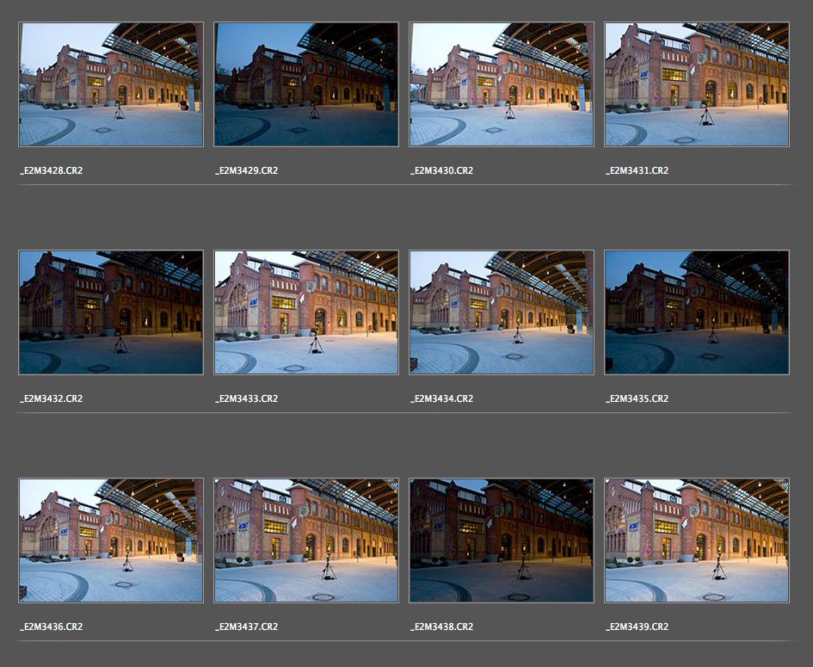Click the filename label _E2M3435.CR2
The height and width of the screenshot is (667, 813).
point(637,398)
